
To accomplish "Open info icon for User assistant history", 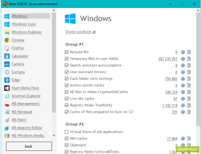I will pos(183,72).
